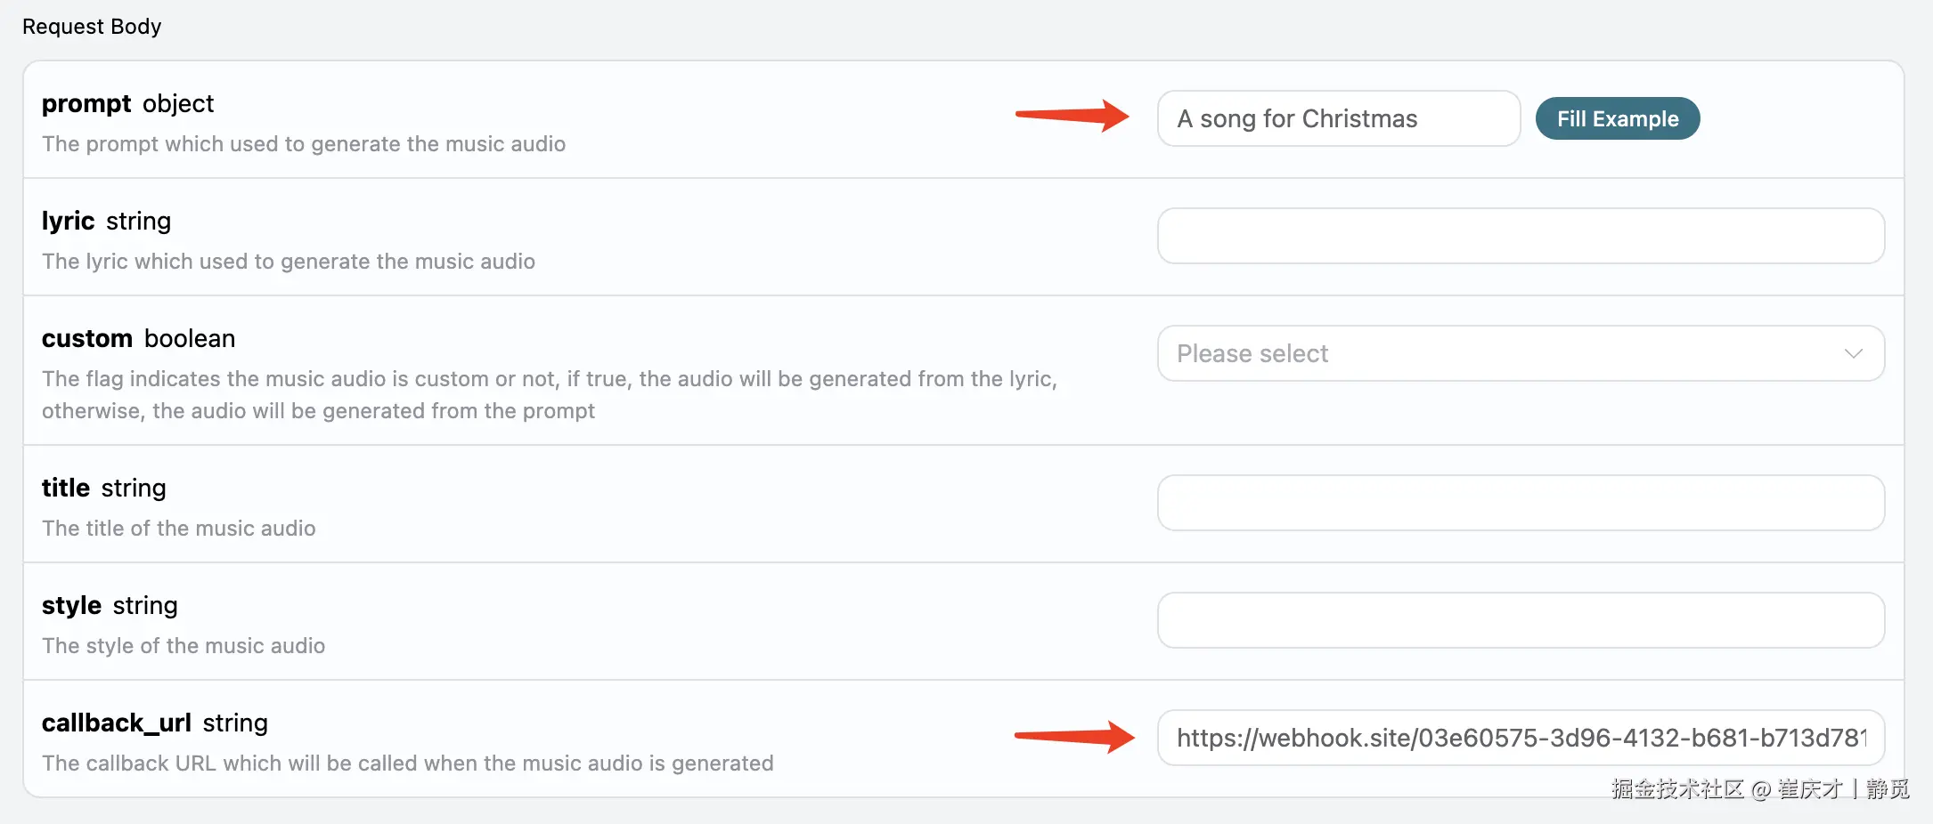This screenshot has width=1933, height=824.
Task: Click the 'title' parameter name label
Action: click(66, 488)
